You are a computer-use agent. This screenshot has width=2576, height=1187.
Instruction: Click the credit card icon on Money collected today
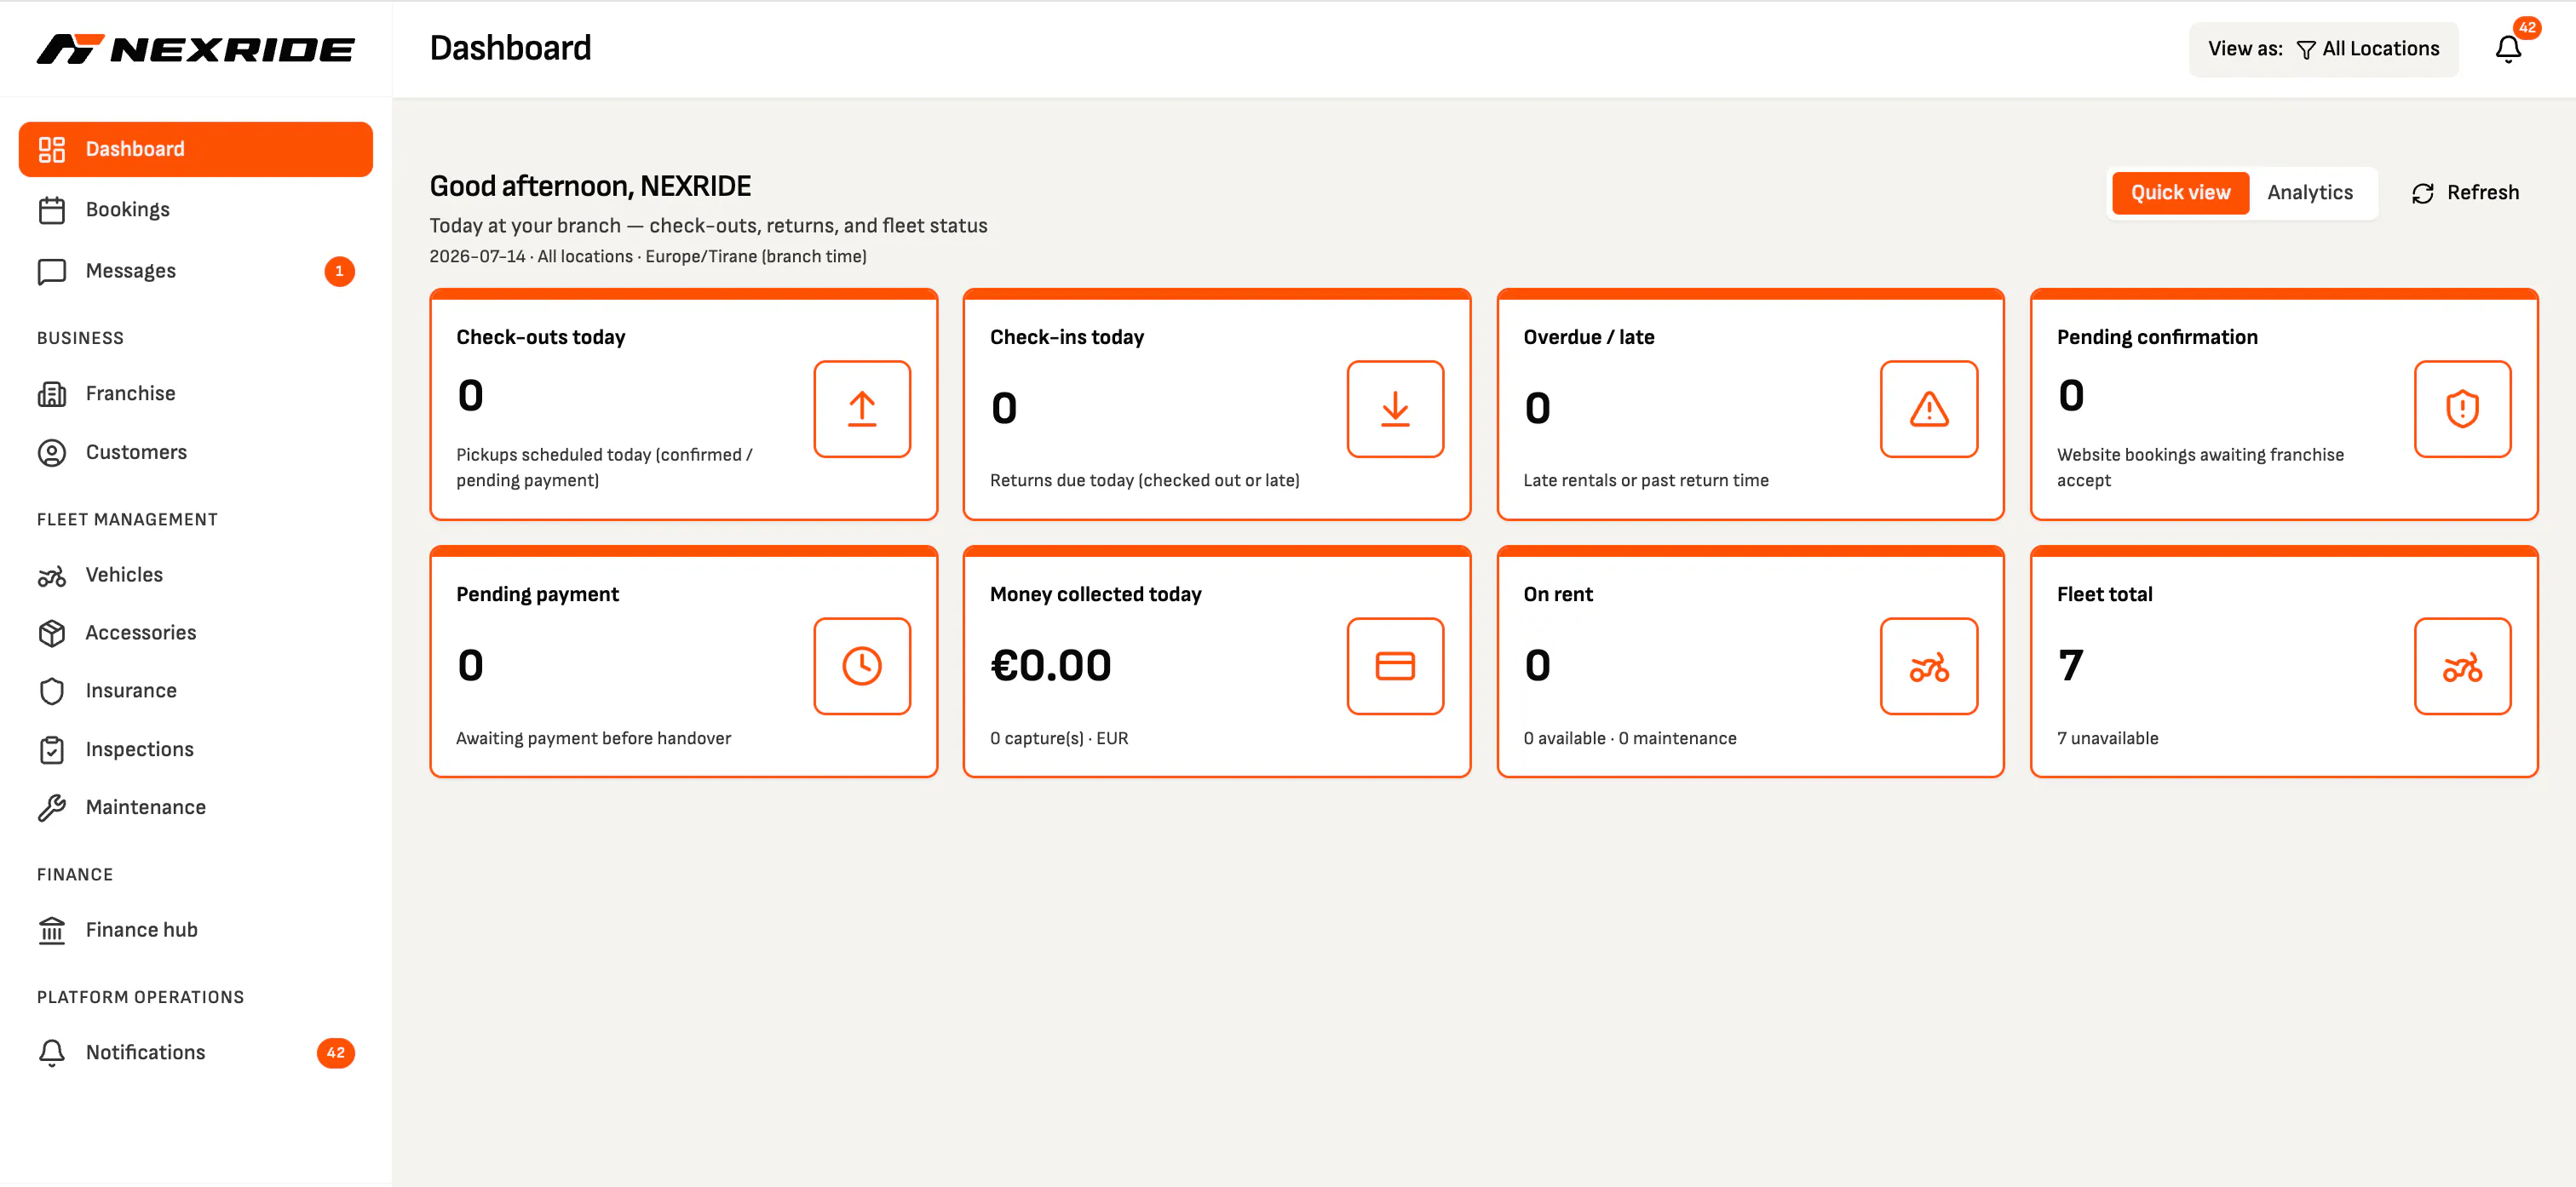(1395, 666)
